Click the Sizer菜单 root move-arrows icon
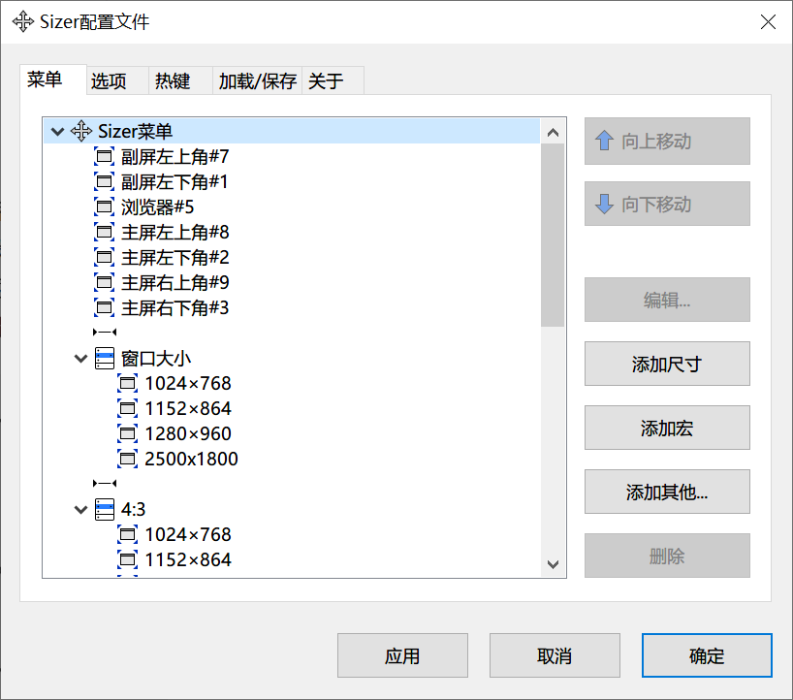The image size is (793, 700). coord(80,132)
